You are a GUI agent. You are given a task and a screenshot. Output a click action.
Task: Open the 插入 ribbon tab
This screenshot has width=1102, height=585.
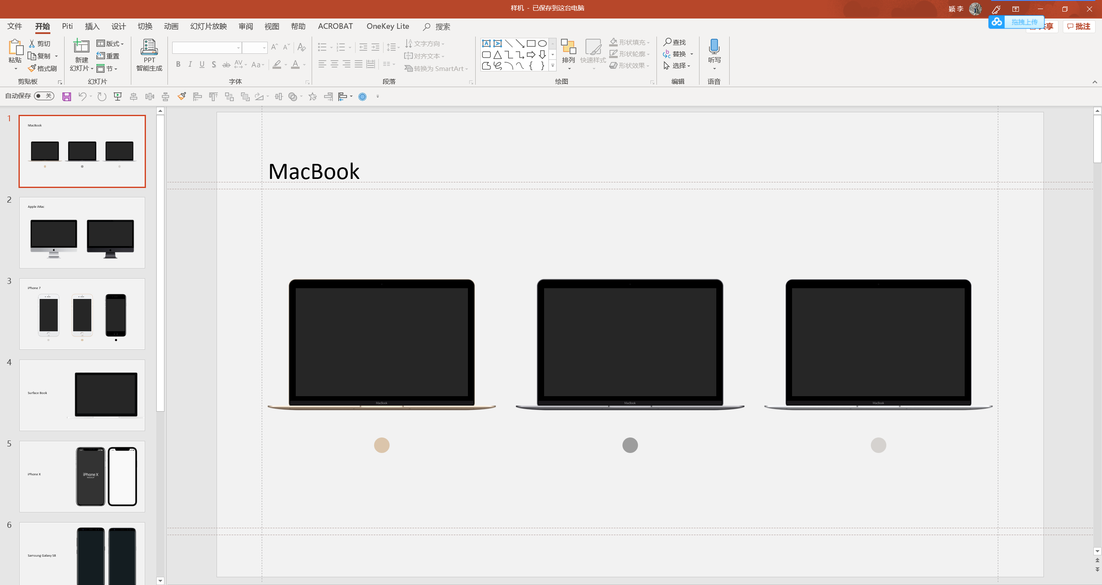coord(92,26)
